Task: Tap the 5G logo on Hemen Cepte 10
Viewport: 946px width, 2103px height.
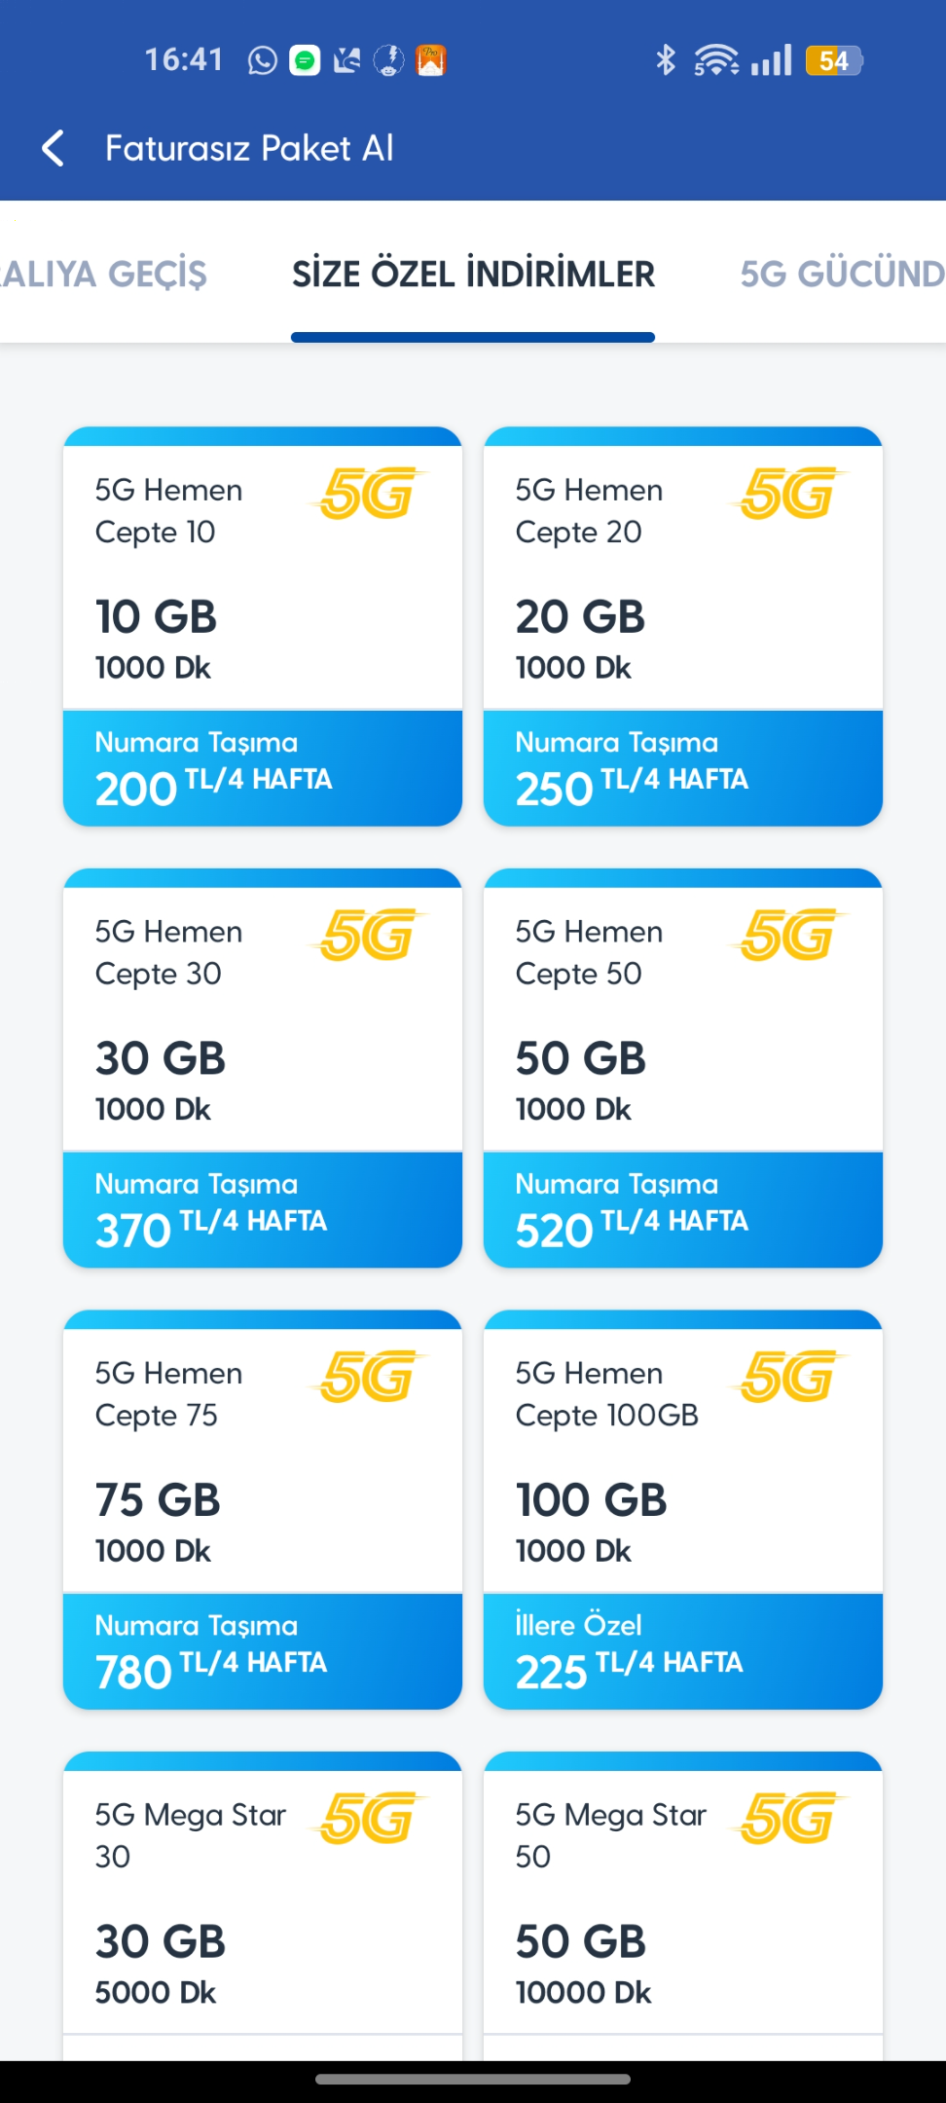Action: tap(369, 493)
